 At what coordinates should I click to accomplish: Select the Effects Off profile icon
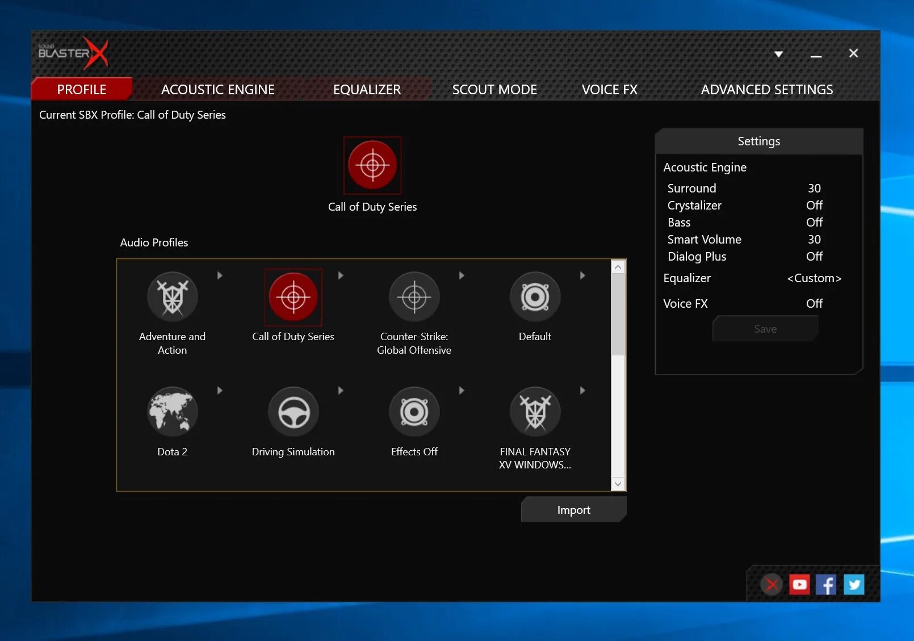[414, 412]
